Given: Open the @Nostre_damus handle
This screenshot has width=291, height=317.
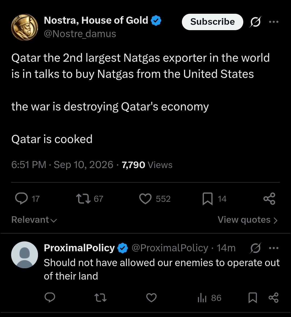Looking at the screenshot, I should pyautogui.click(x=80, y=34).
